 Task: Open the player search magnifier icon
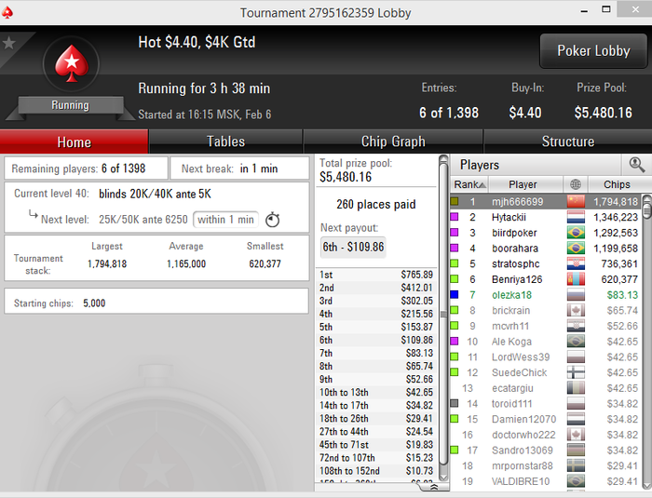pyautogui.click(x=636, y=165)
